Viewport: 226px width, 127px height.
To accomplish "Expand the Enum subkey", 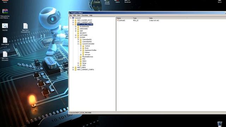I will [x=81, y=48].
